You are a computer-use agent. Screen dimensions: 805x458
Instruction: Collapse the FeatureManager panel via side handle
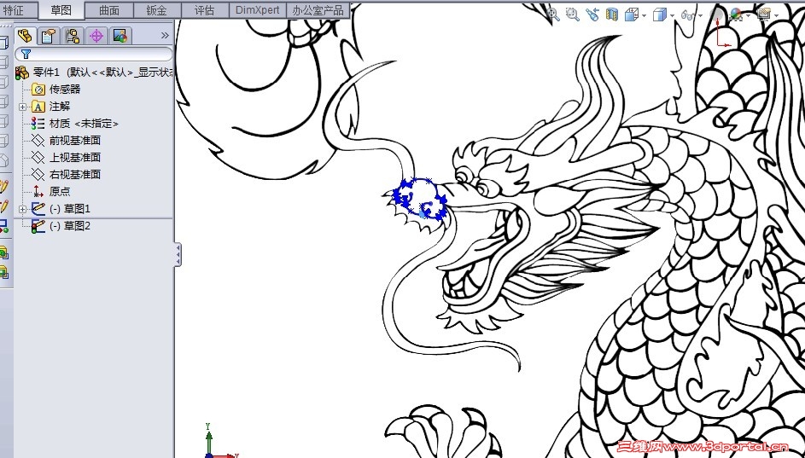coord(178,255)
